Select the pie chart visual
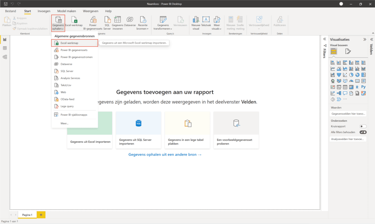This screenshot has height=224, width=375. pyautogui.click(x=351, y=75)
